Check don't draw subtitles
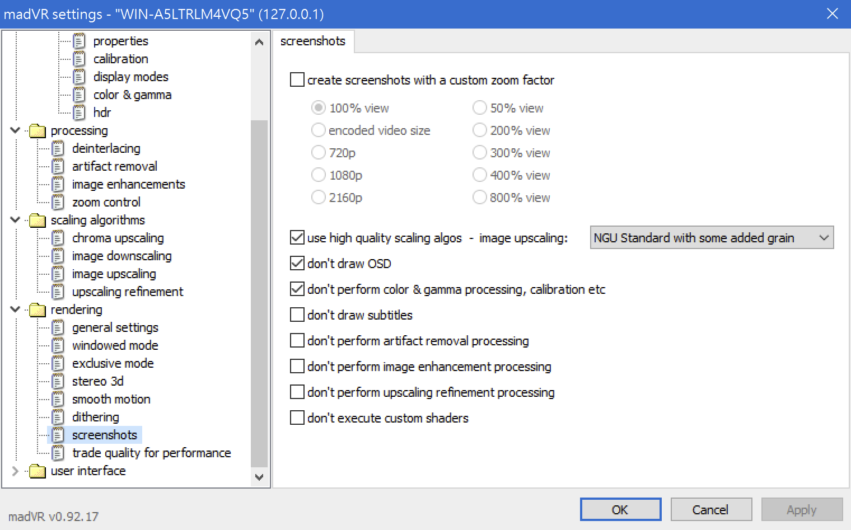The width and height of the screenshot is (851, 530). (297, 315)
